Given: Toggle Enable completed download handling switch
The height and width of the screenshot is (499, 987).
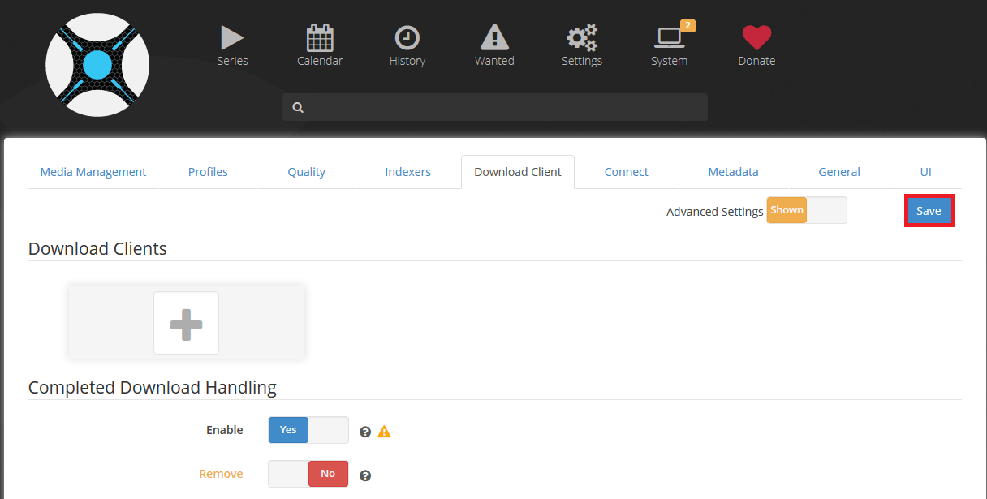Looking at the screenshot, I should coord(308,430).
